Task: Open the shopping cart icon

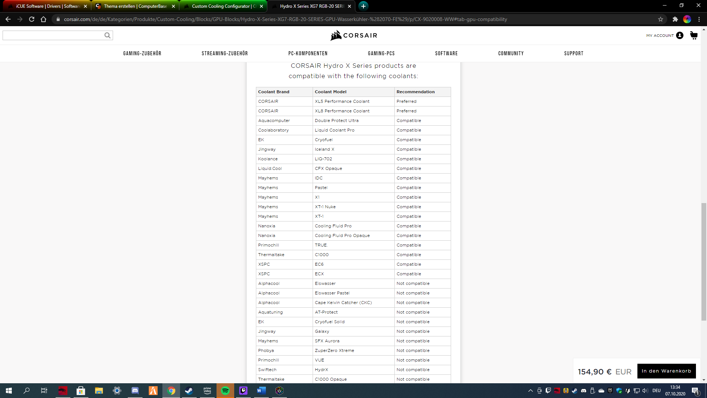Action: pos(694,35)
